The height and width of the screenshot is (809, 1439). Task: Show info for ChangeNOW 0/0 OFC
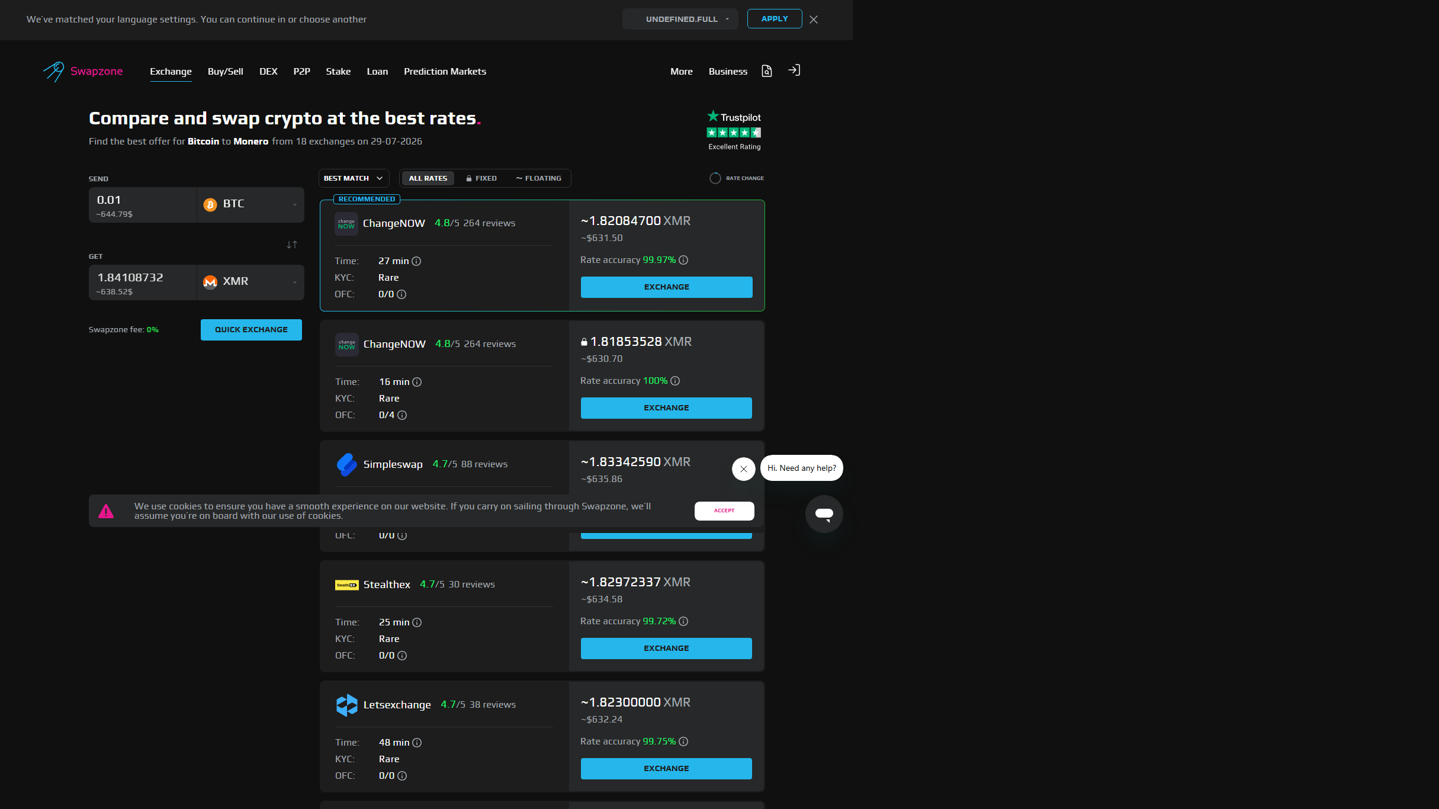click(x=401, y=294)
